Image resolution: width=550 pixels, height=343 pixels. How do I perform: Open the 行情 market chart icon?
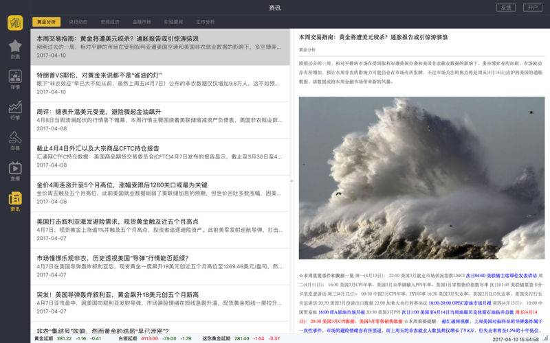15,110
